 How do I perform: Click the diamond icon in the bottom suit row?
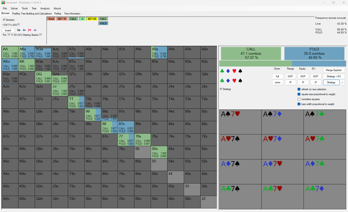coord(228,81)
